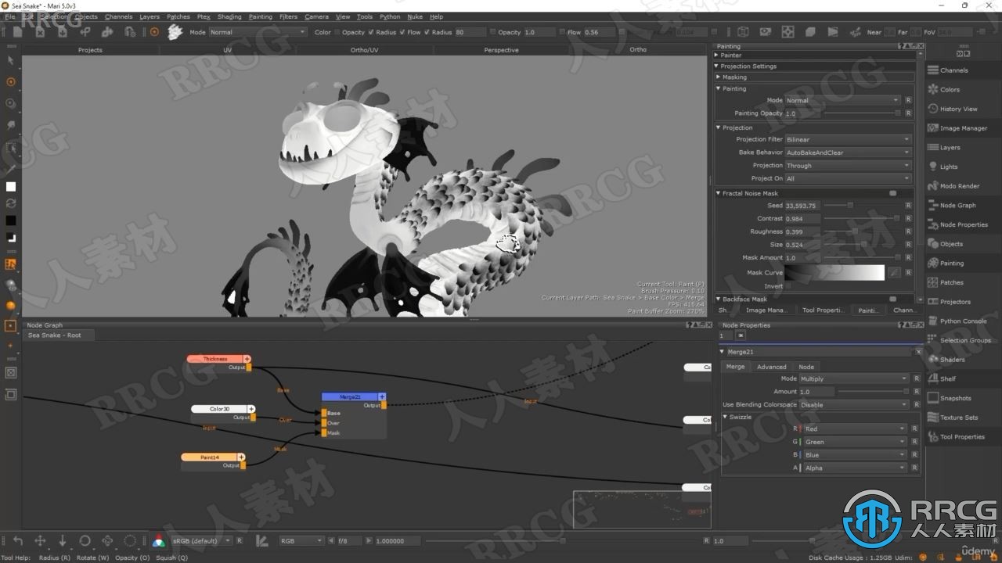Open the Lights palette
Image resolution: width=1002 pixels, height=563 pixels.
[x=933, y=167]
